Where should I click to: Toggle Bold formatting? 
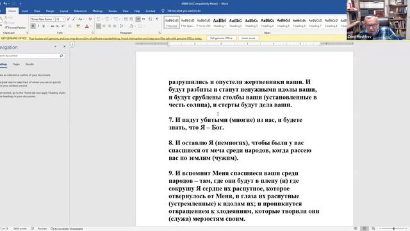(33, 26)
